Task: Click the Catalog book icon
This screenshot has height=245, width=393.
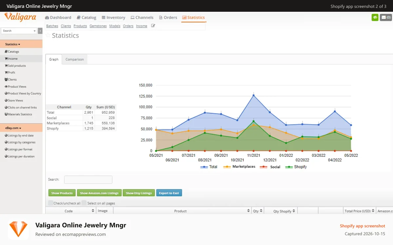Action: [79, 18]
